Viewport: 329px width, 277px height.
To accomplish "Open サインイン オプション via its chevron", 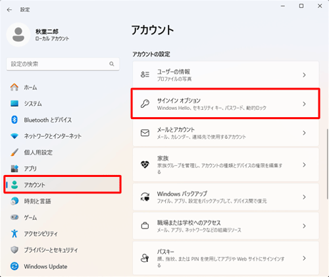I will tap(304, 104).
